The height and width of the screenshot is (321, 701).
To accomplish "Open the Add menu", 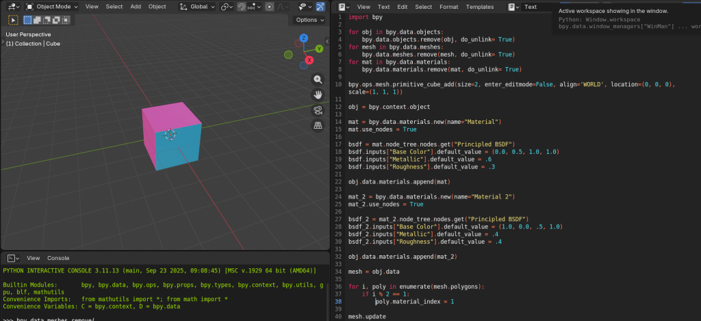I will [x=136, y=7].
